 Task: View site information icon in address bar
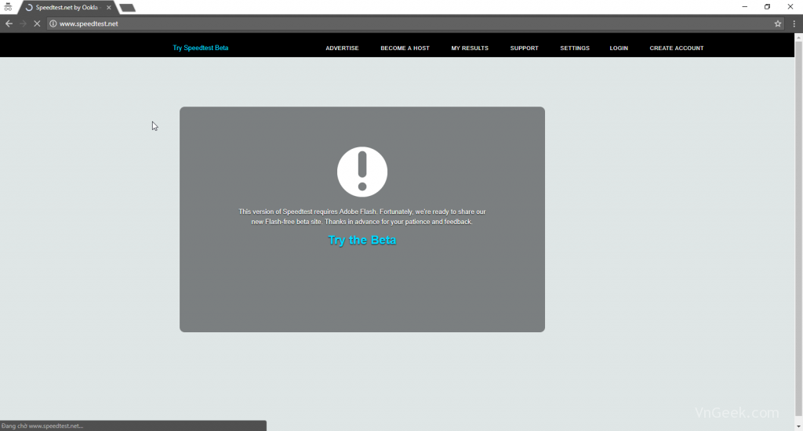click(53, 24)
